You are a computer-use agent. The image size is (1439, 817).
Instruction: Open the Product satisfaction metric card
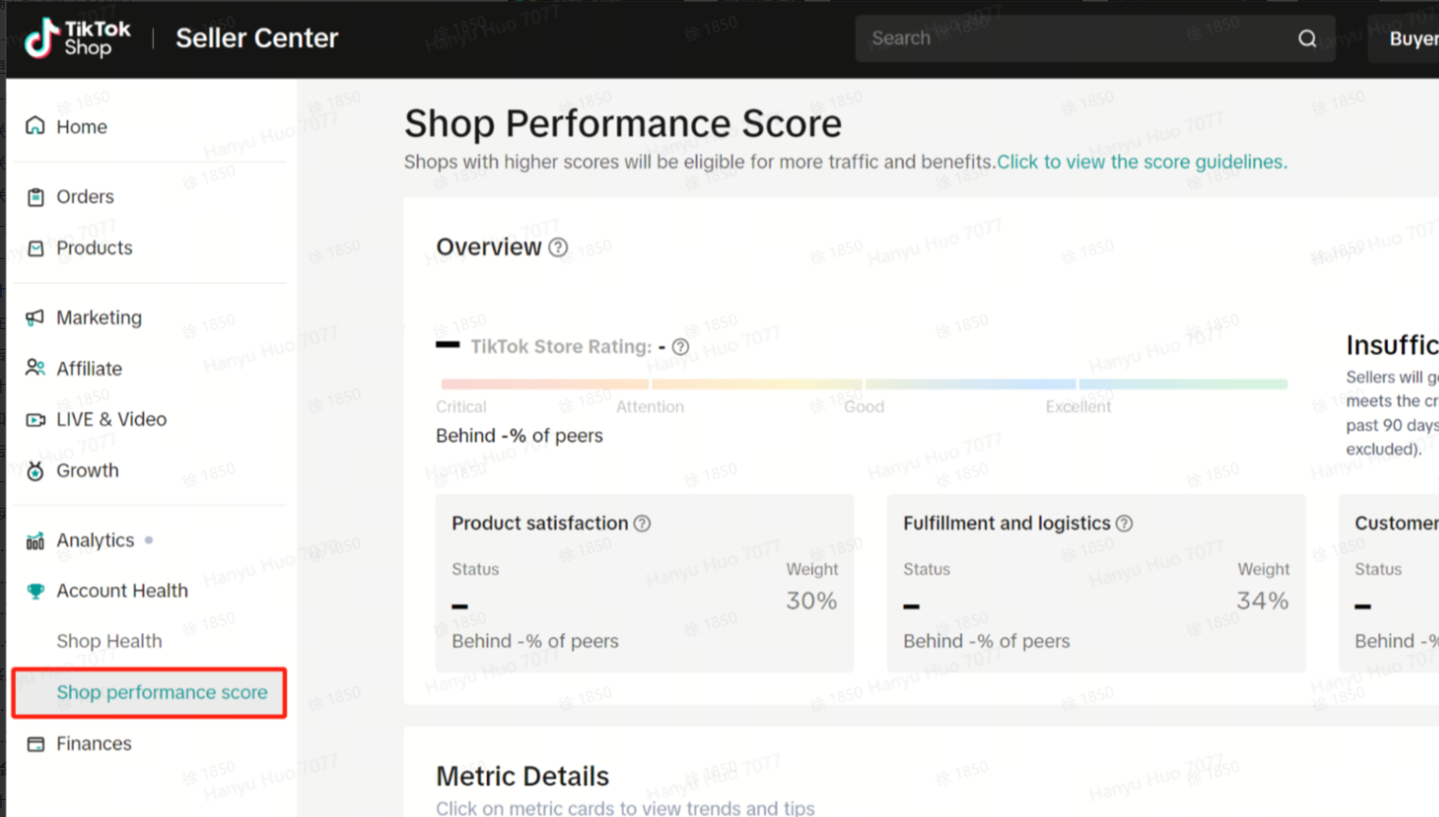pos(645,583)
